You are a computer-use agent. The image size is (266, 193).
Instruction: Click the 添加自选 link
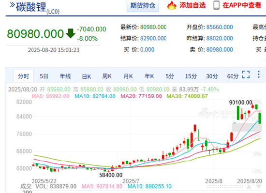click(x=192, y=5)
